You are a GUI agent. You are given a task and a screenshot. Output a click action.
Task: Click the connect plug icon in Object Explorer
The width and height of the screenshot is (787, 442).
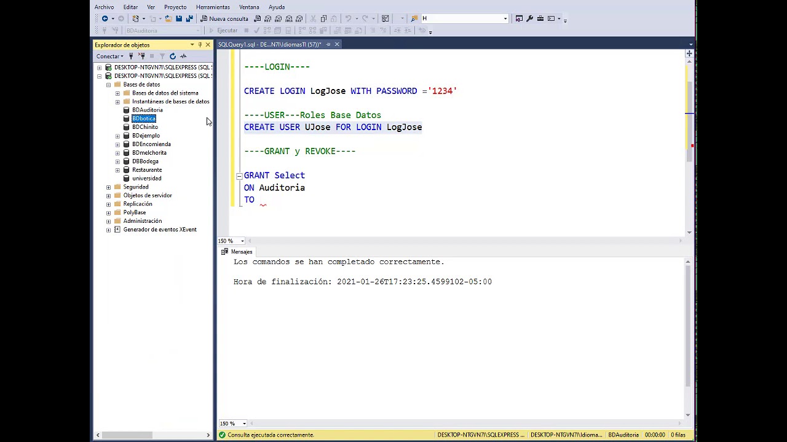point(131,56)
